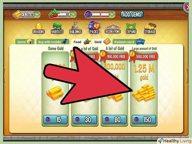Image resolution: width=192 pixels, height=144 pixels.
Task: Open the Decorations shop category
Action: point(113,29)
